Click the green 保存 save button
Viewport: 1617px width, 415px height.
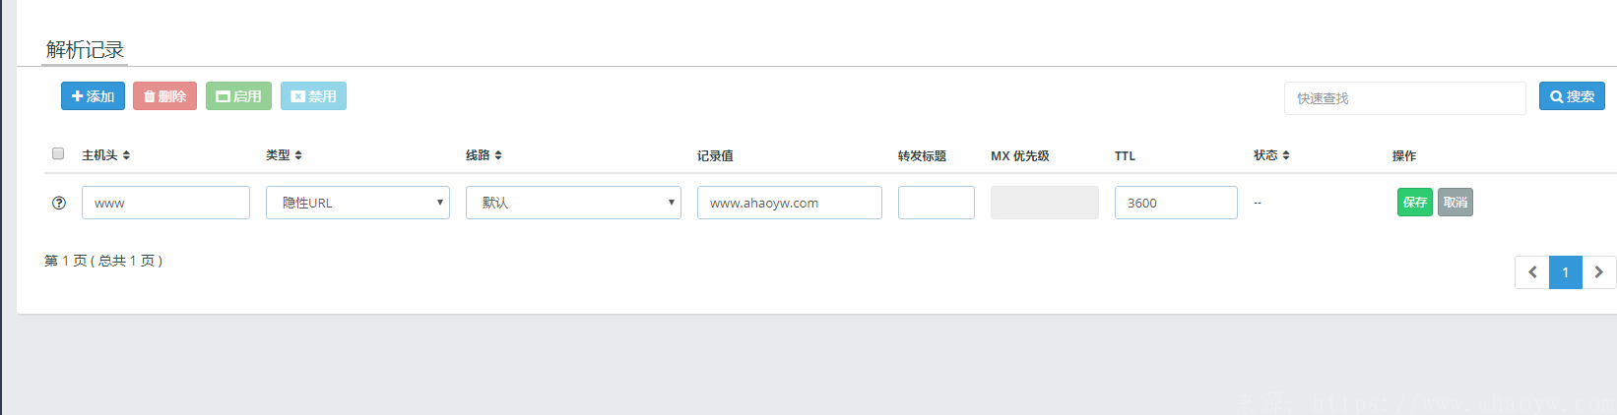[x=1414, y=203]
